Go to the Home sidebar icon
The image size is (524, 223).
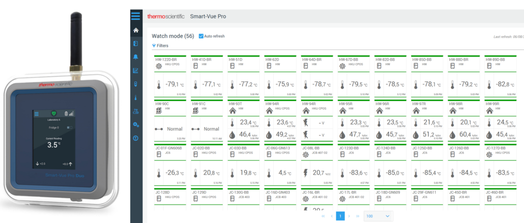[x=136, y=31]
